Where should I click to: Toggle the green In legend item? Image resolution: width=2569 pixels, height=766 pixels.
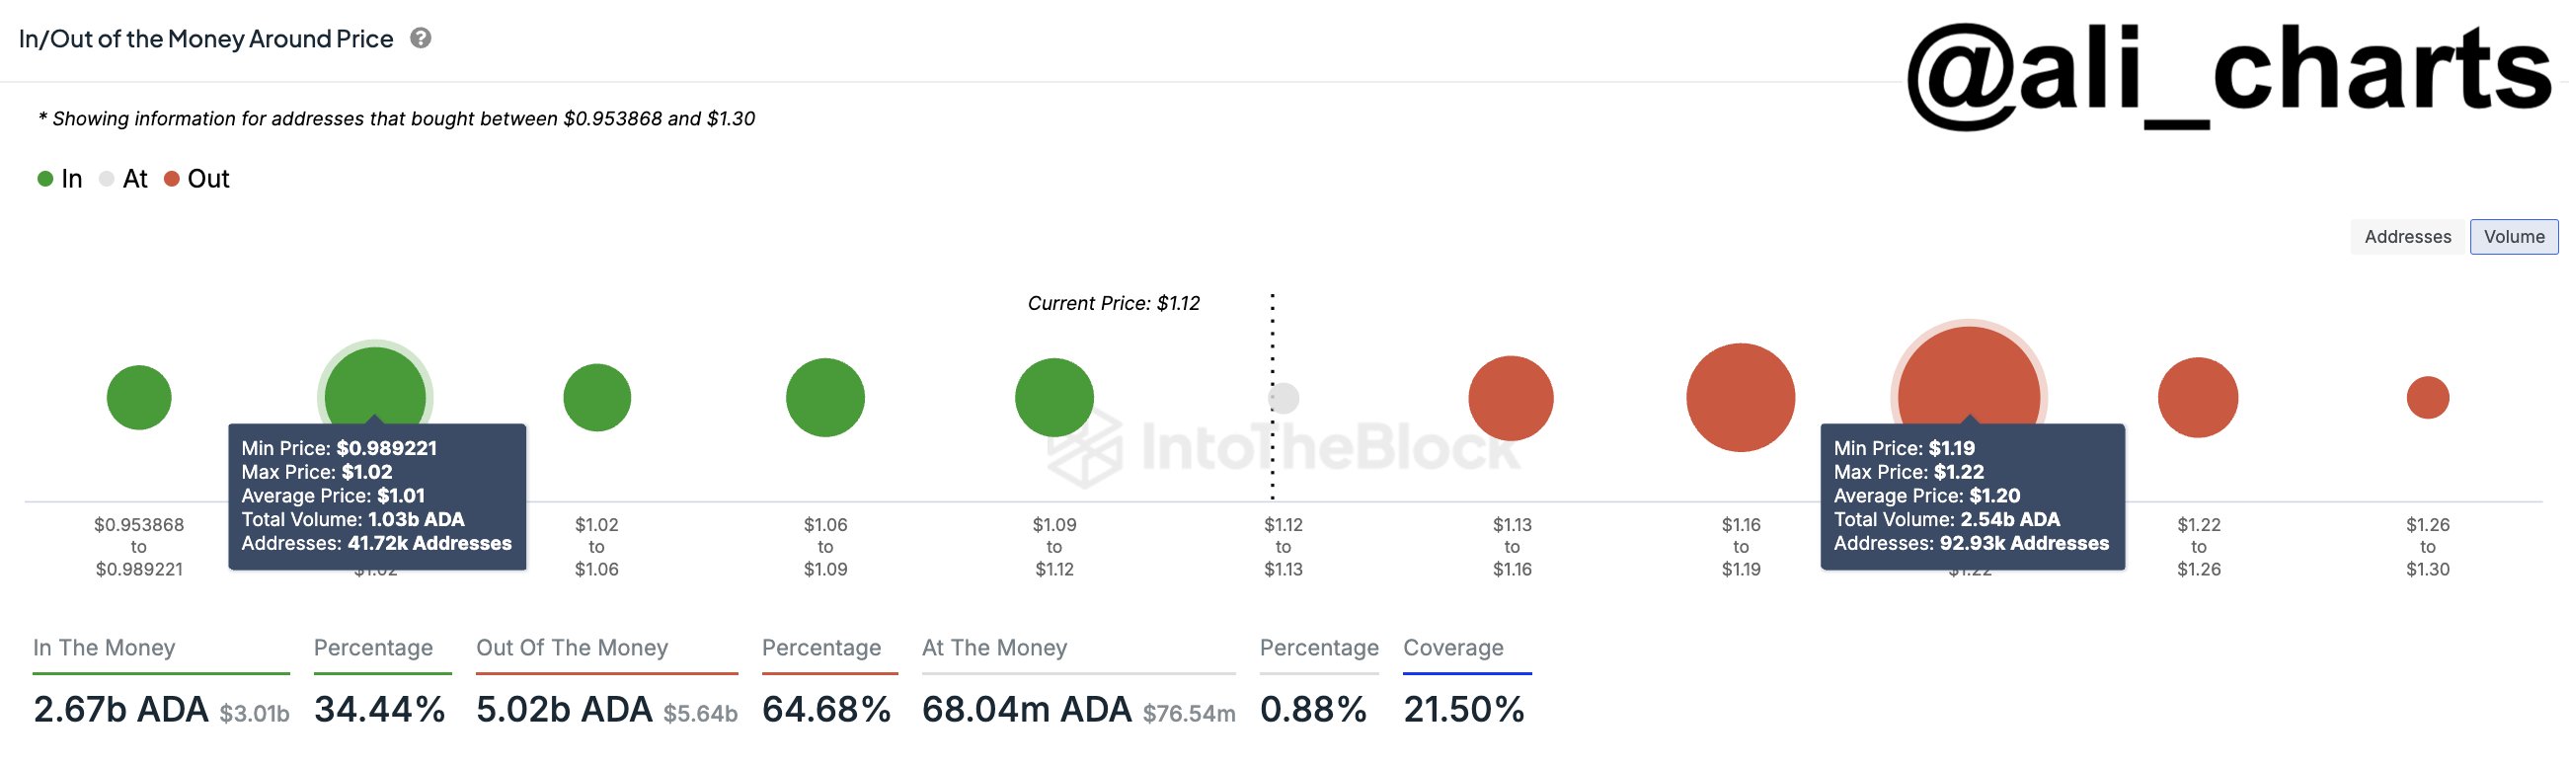point(60,179)
